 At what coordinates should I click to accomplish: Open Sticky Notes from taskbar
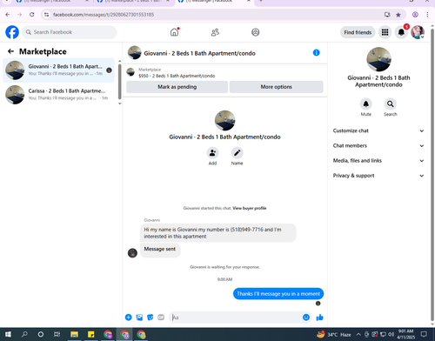click(x=90, y=334)
